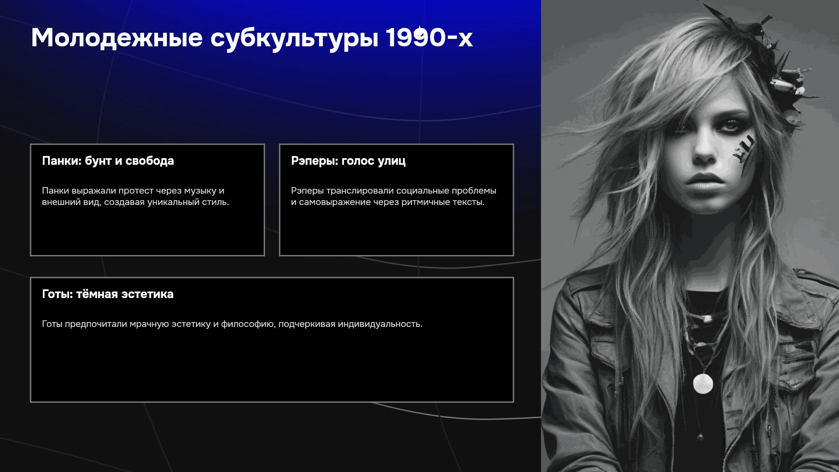Select the heading "Готы: тёмная эстетика"
Screen dimensions: 839x472
pyautogui.click(x=107, y=294)
